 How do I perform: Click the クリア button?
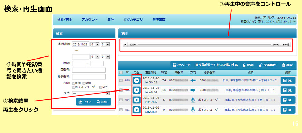[85, 102]
